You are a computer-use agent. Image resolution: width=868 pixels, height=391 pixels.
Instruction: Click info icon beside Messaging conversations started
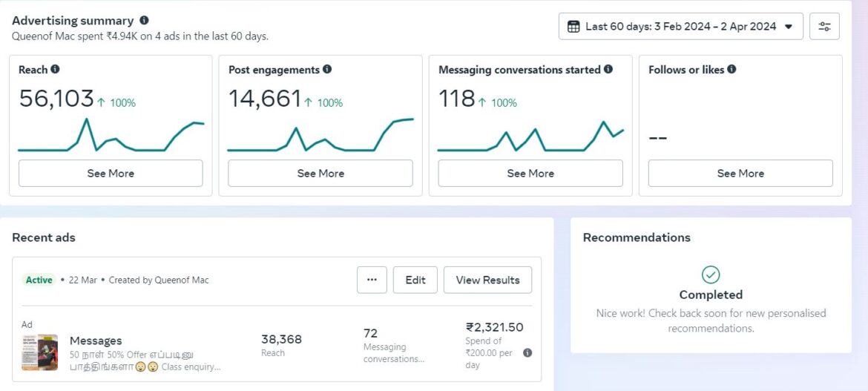pos(608,70)
